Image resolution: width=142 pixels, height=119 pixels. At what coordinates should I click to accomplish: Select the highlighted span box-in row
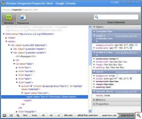point(44,97)
